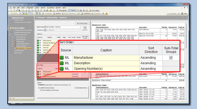The image size is (197, 109).
Task: Open the AVAproject menu
Action: (30, 8)
